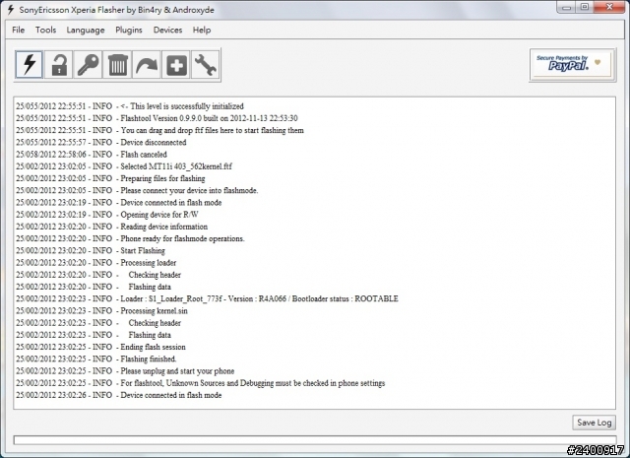Click log line 'For flashtool, Unknown Sources and Debugging'
Screen dimensions: 630x458
201,383
